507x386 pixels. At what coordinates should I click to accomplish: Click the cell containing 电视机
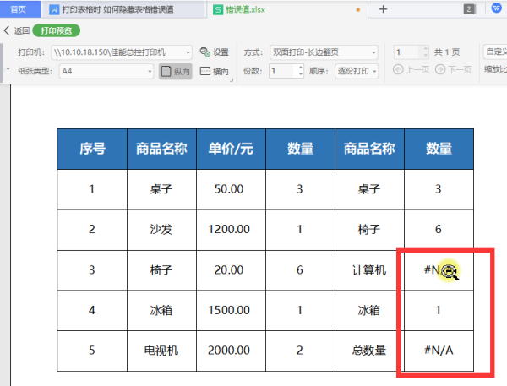[x=161, y=351]
